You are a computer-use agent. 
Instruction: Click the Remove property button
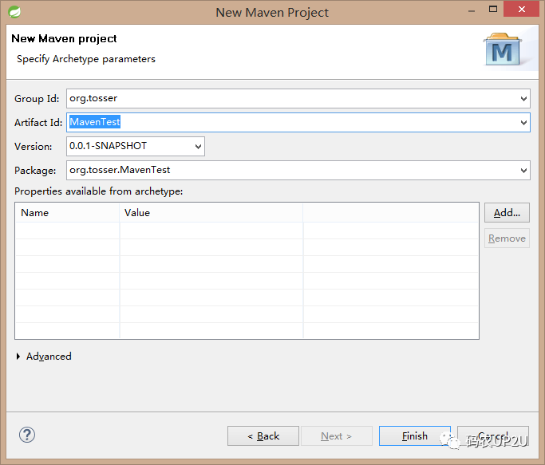[x=507, y=238]
